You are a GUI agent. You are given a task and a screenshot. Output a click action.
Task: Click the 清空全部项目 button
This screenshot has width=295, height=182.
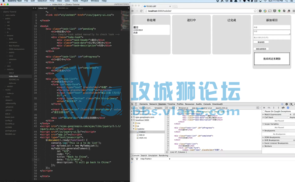click(x=261, y=49)
